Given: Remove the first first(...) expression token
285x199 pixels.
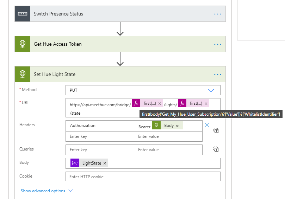Looking at the screenshot, I should [160, 103].
